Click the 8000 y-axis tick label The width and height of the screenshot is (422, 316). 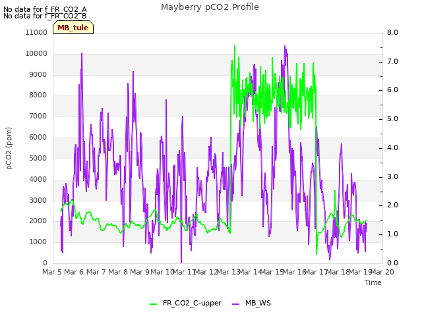tap(38, 95)
